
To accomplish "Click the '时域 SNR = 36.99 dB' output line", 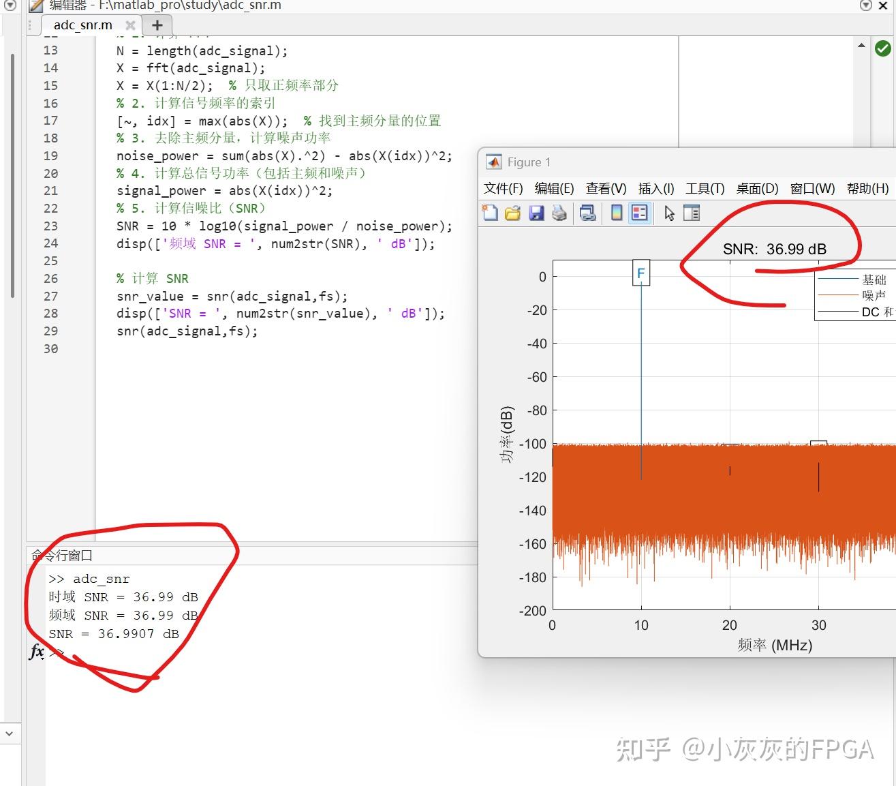I will 123,597.
